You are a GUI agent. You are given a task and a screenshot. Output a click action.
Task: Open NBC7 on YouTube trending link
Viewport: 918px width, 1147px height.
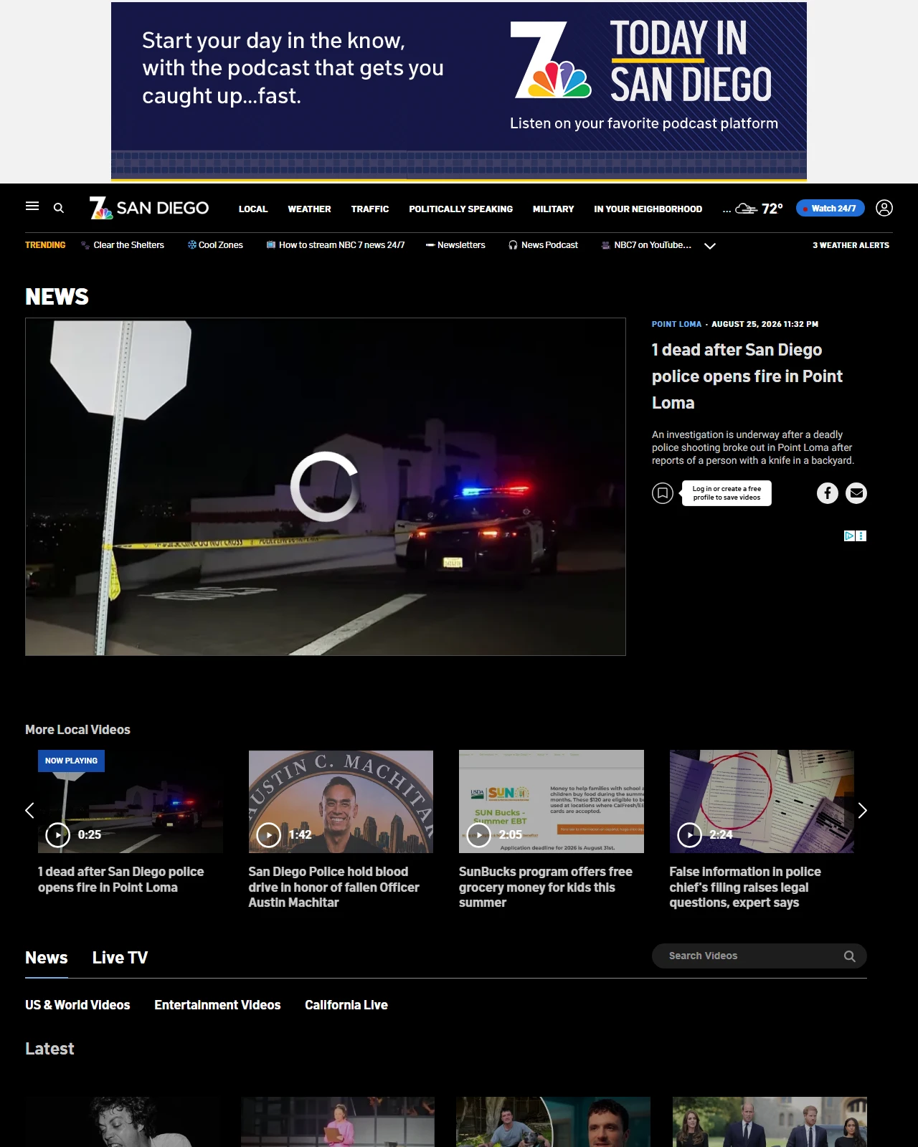point(646,245)
